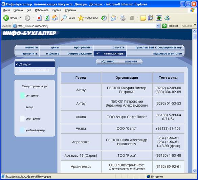Open the Mail button dropdown arrow
Screen dimensions: 198x180
click(x=117, y=18)
